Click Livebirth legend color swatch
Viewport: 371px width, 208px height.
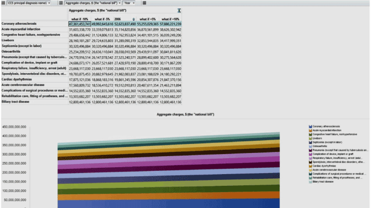click(311, 138)
